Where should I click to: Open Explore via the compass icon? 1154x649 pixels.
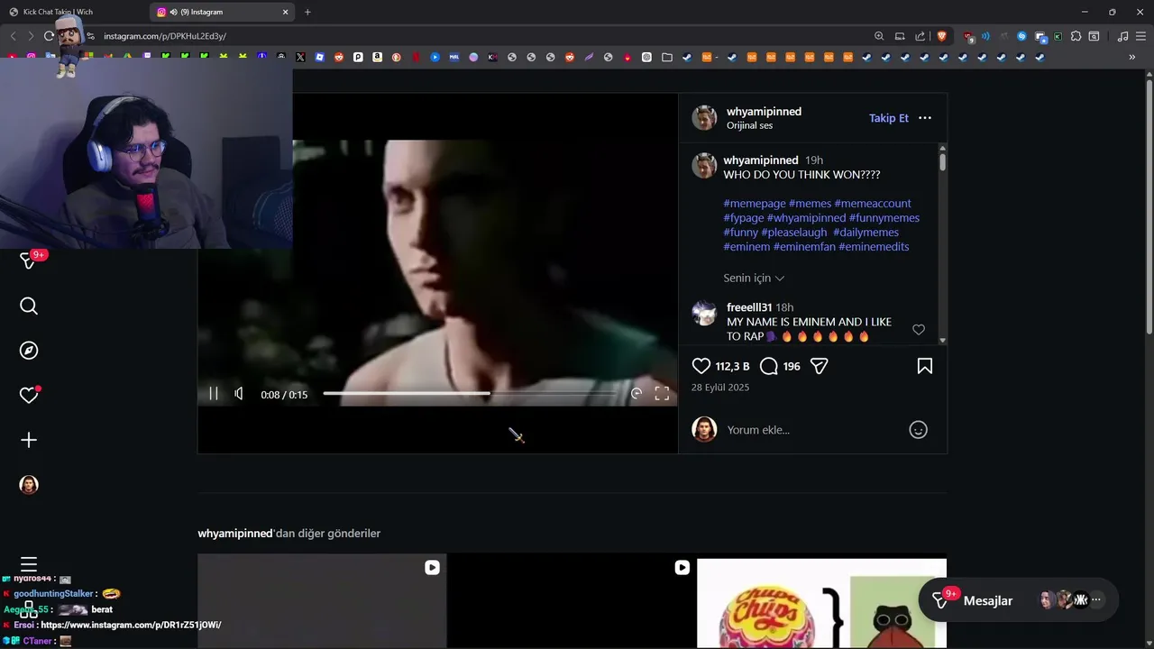(29, 351)
